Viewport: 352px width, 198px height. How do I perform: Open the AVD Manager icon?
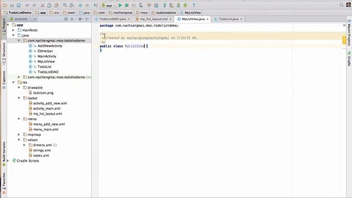tap(172, 5)
